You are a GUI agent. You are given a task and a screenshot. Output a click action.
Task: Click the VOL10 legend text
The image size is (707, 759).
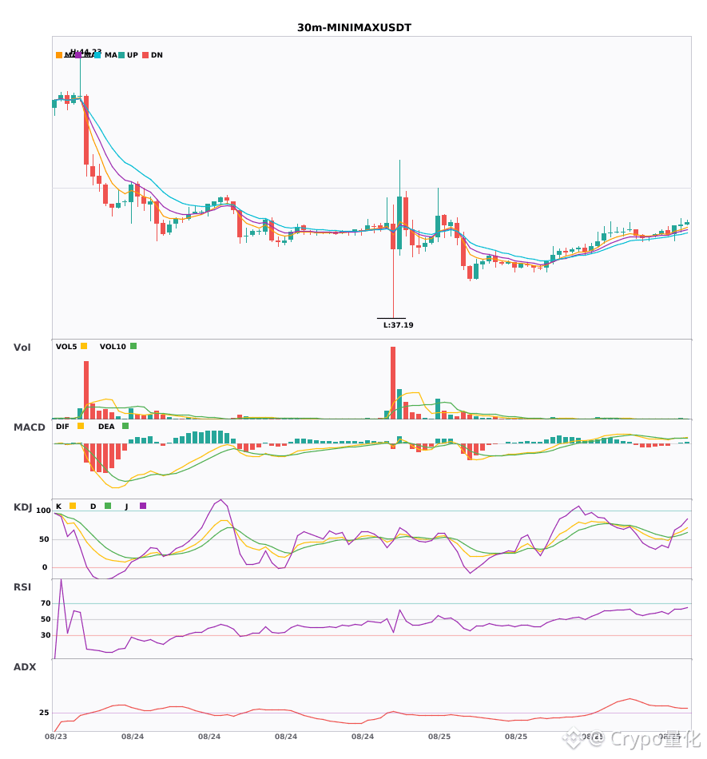tap(113, 347)
